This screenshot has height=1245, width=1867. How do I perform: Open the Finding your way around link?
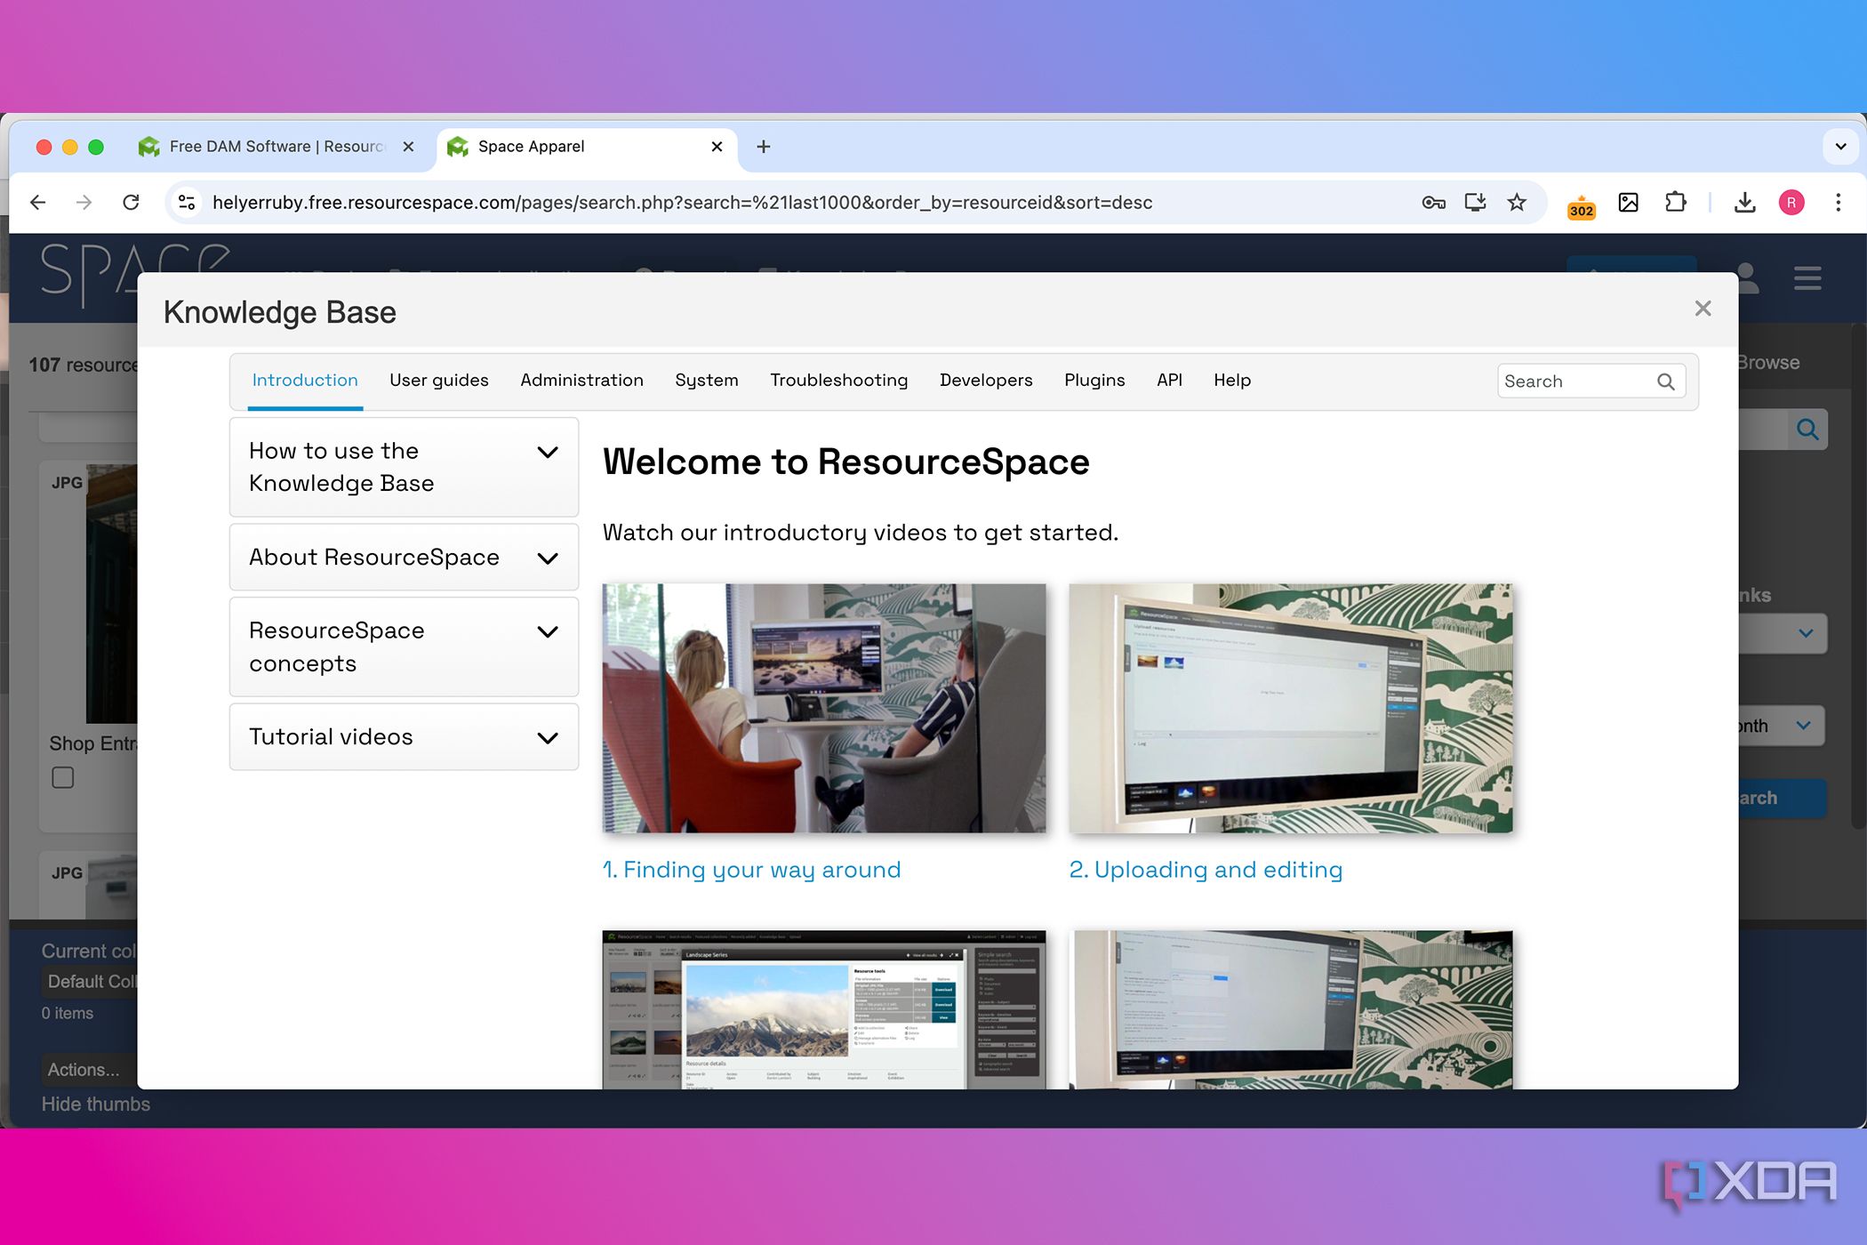coord(751,870)
